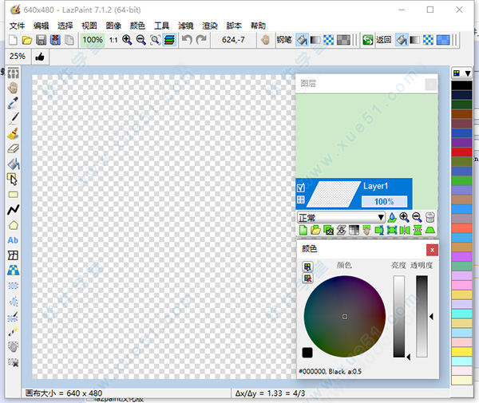Viewport: 479px width, 403px height.
Task: Click the 25% tolerance value
Action: pos(18,57)
